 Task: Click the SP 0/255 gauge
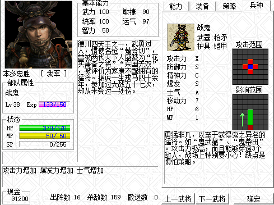(45, 144)
